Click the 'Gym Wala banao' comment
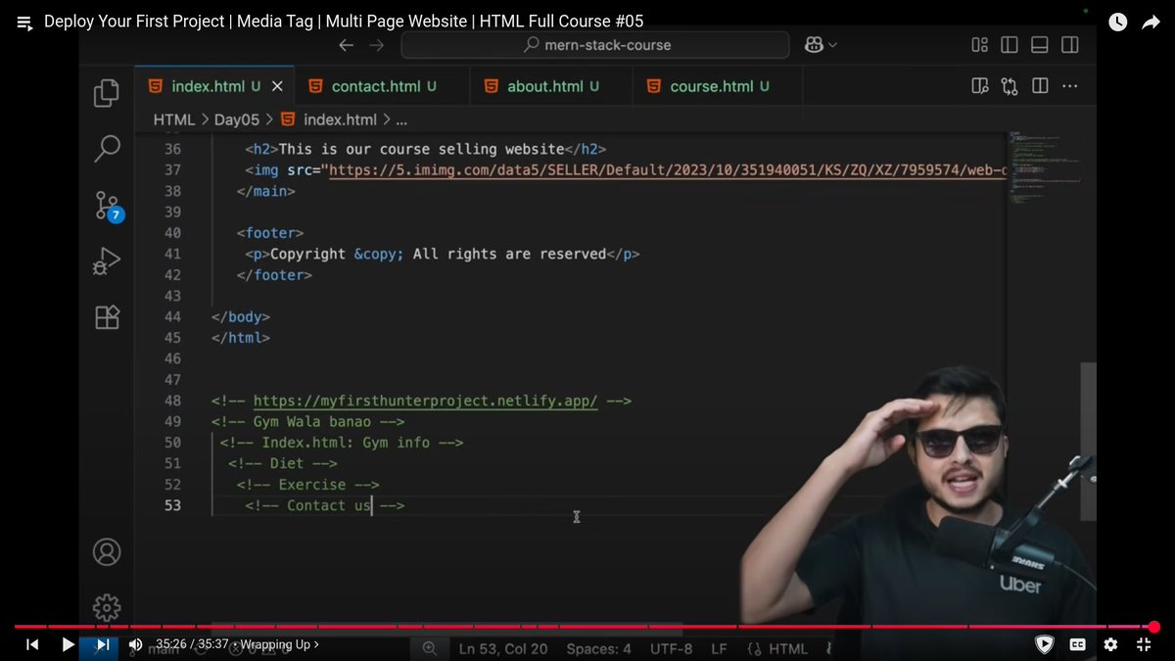Viewport: 1175px width, 661px height. click(307, 421)
